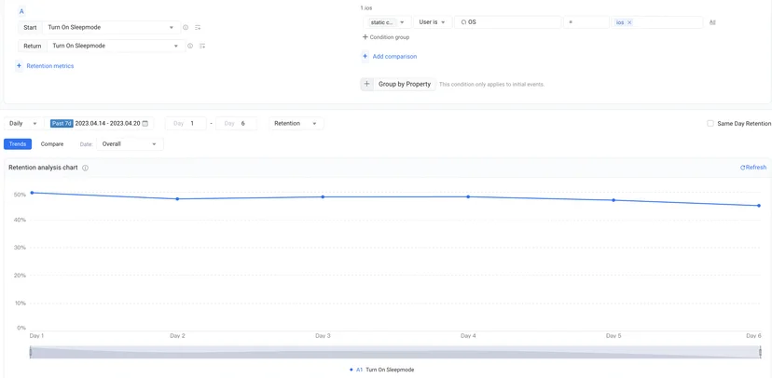Remove the ios filter tag
Image resolution: width=772 pixels, height=378 pixels.
coord(629,22)
